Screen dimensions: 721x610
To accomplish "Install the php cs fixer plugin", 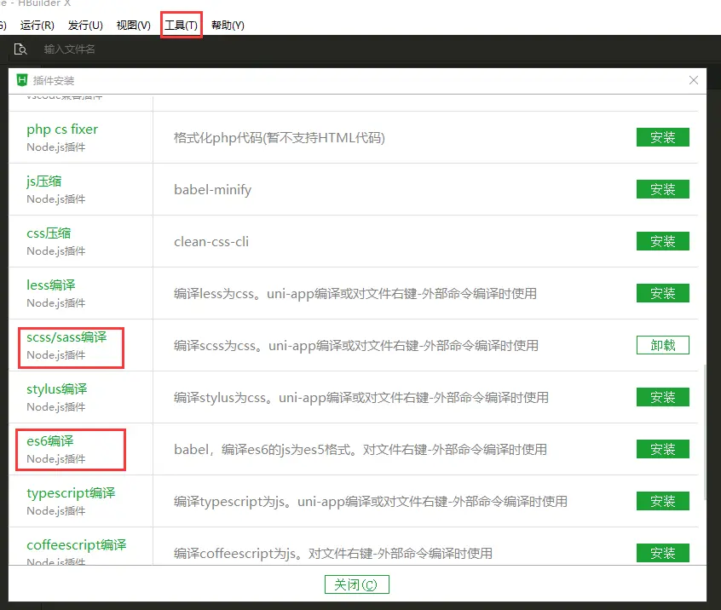I will click(x=662, y=137).
